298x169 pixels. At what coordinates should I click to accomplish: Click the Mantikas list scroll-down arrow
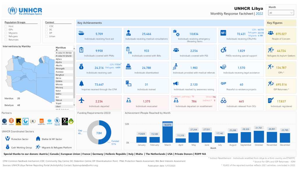click(x=74, y=105)
